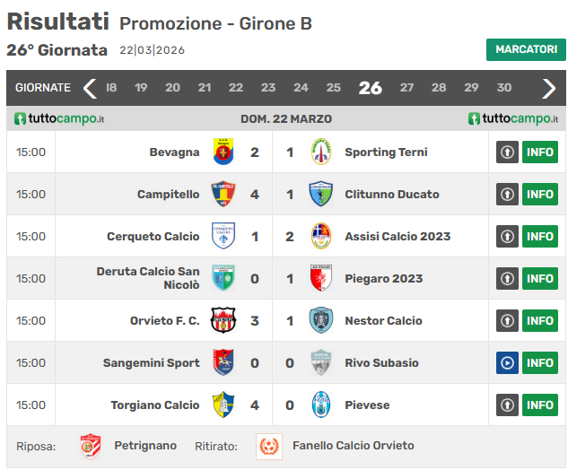
Task: Open the Fanello Calcio Orvieto team link
Action: (x=353, y=446)
